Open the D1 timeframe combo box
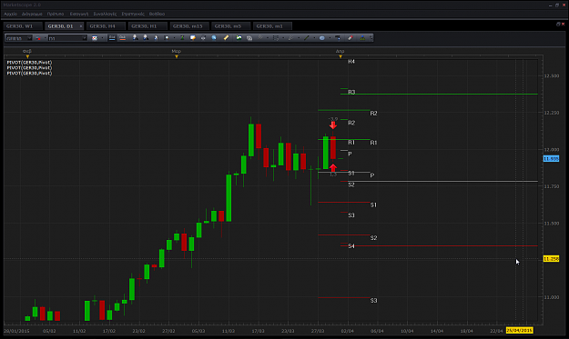The height and width of the screenshot is (339, 569). click(x=67, y=38)
